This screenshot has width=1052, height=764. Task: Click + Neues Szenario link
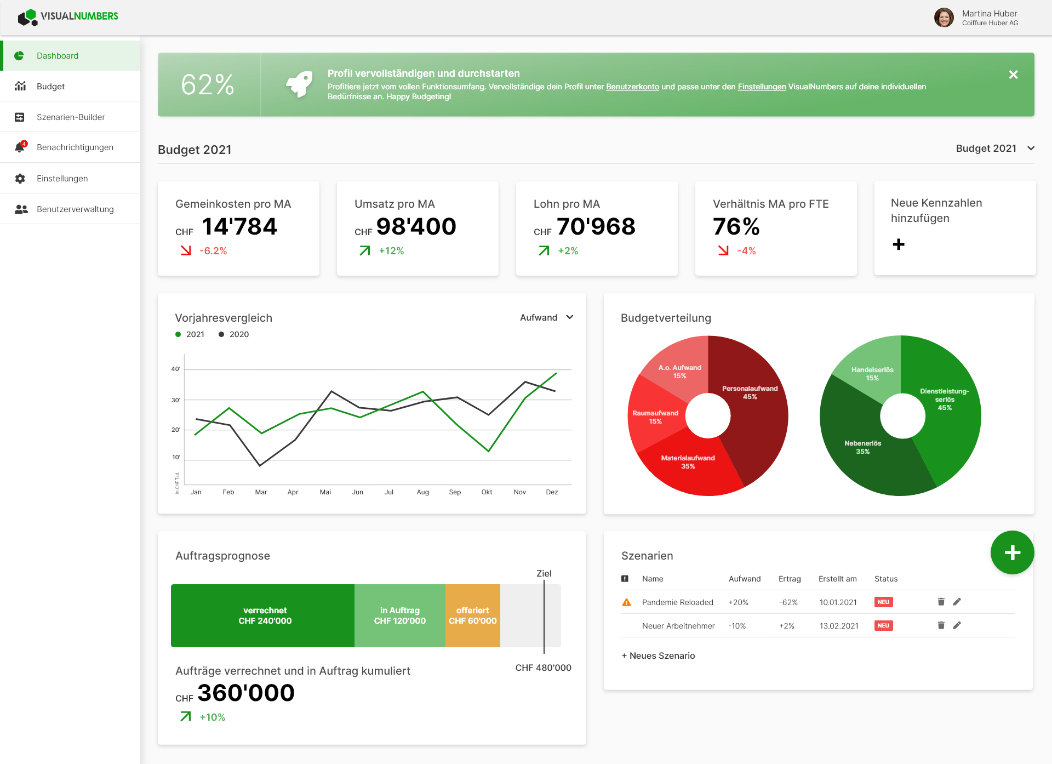coord(658,655)
